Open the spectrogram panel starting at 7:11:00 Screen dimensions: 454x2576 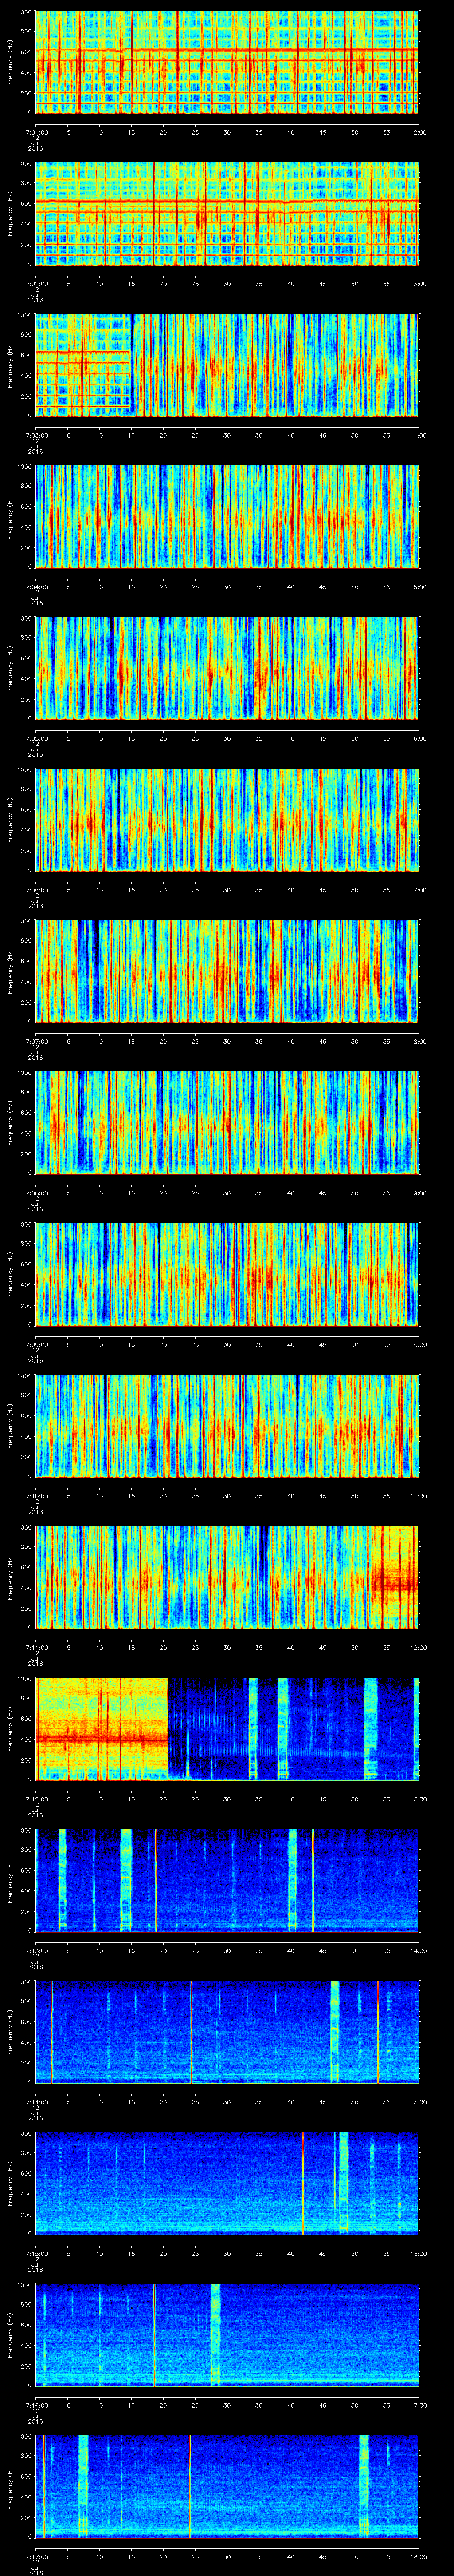point(227,1577)
